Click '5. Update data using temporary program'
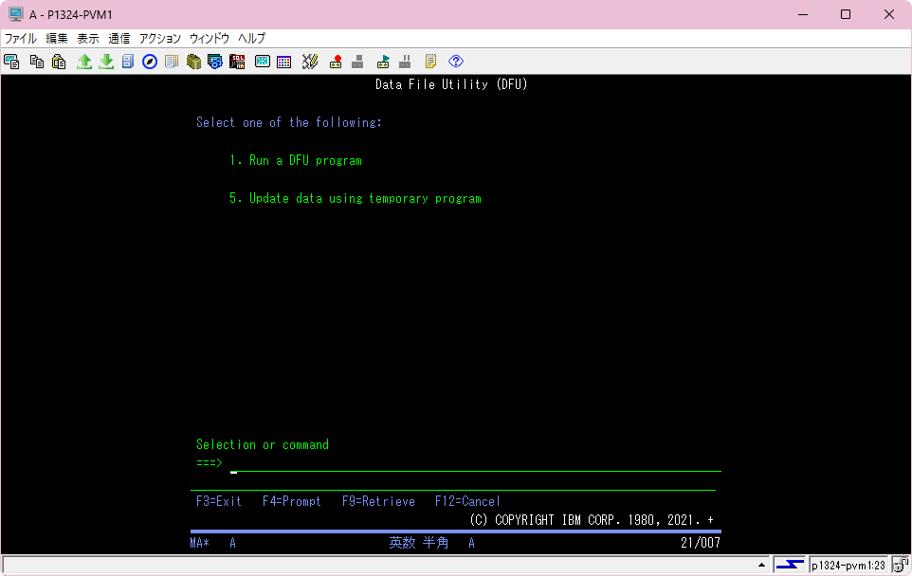Image resolution: width=912 pixels, height=576 pixels. [x=356, y=198]
